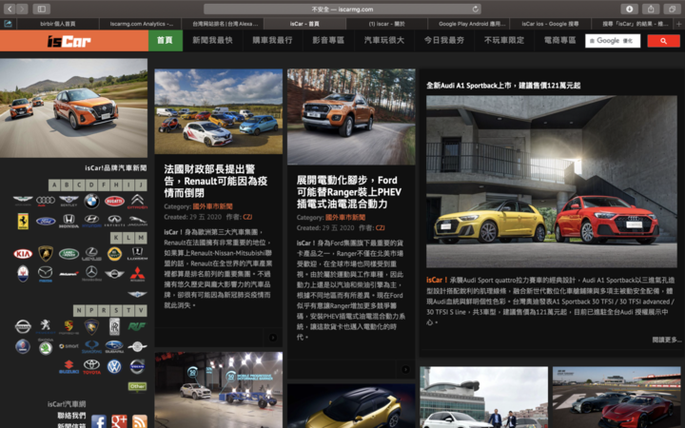Show the Safari sidebar
Image resolution: width=685 pixels, height=428 pixels.
tap(42, 9)
